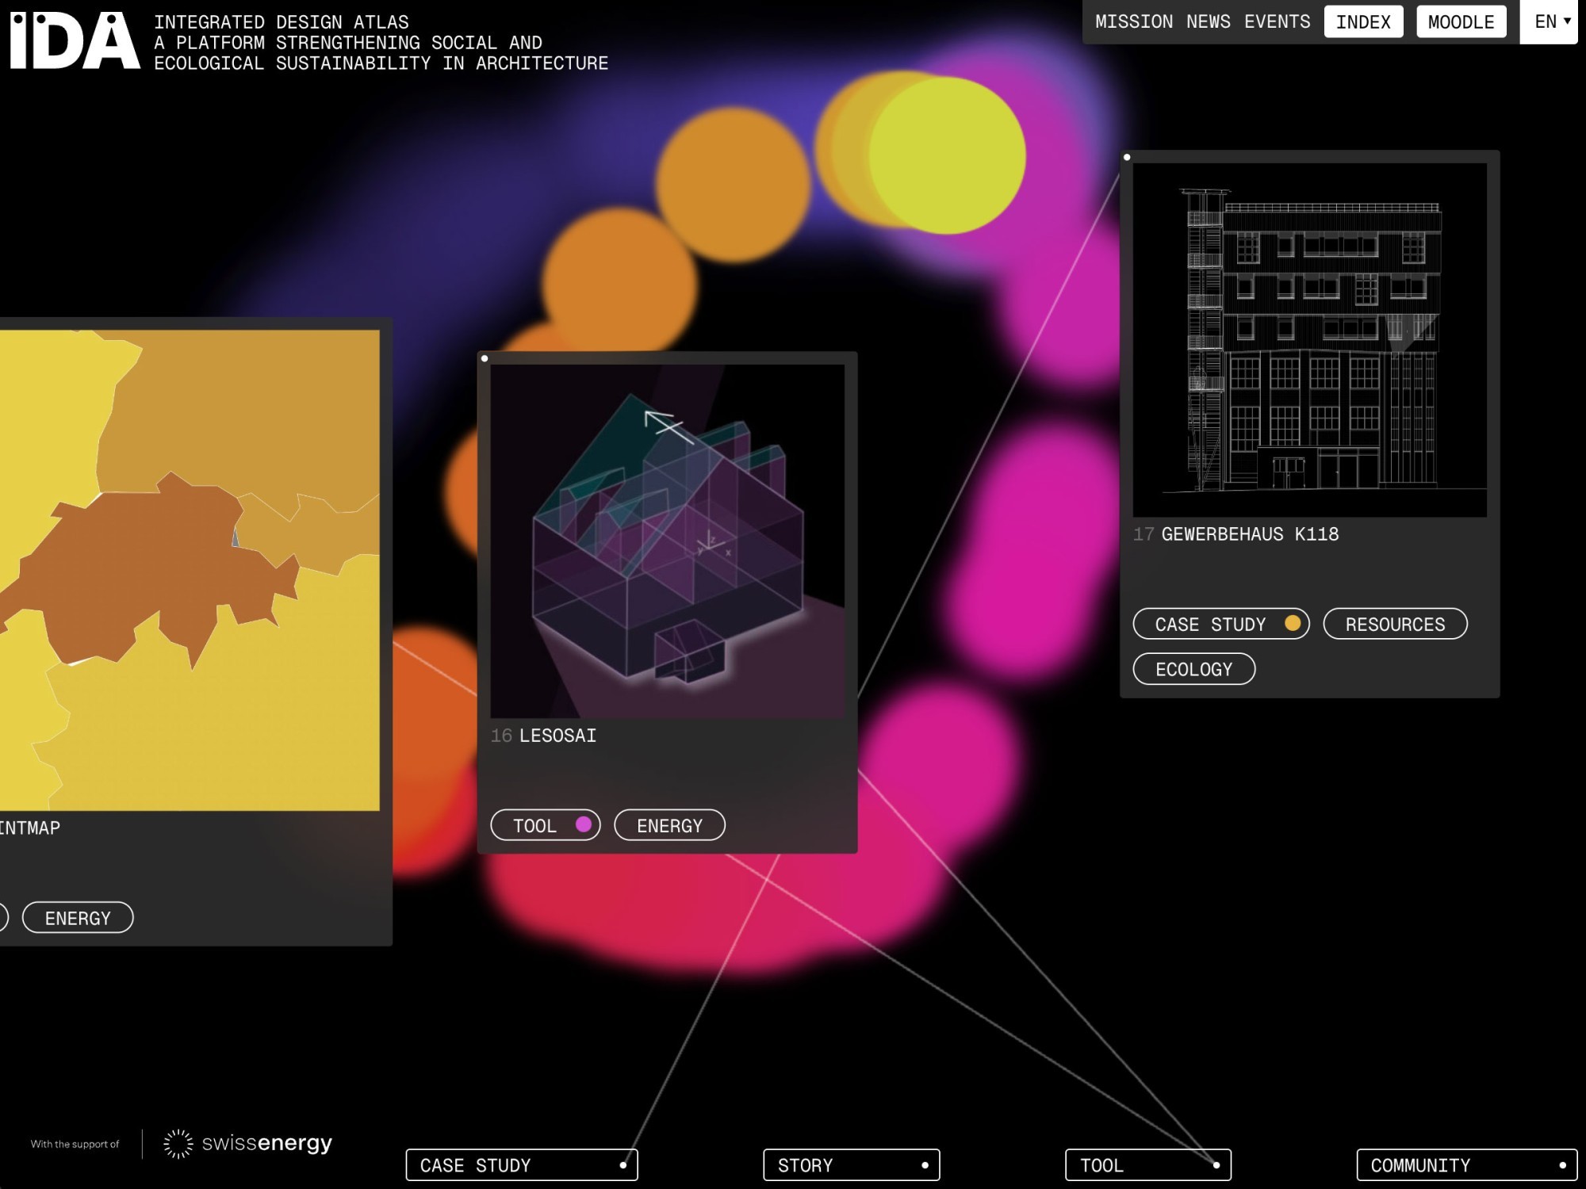Toggle the Tool filter at bottom
The height and width of the screenshot is (1189, 1586).
point(1148,1165)
